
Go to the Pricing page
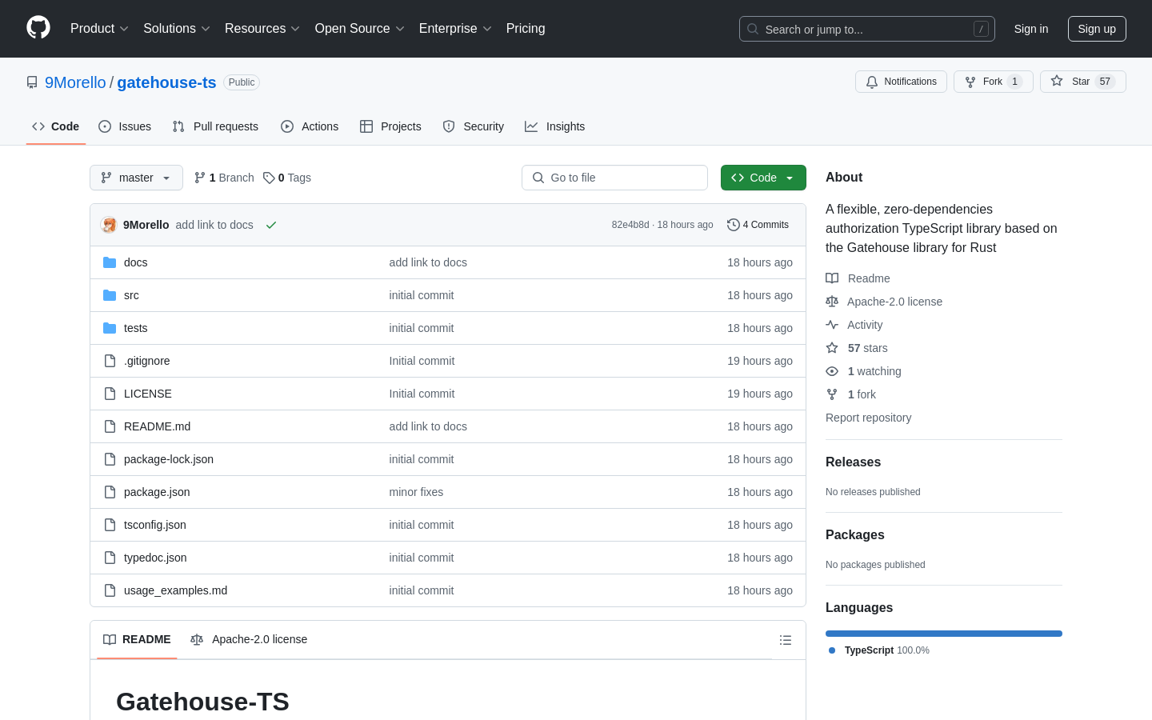[x=526, y=29]
